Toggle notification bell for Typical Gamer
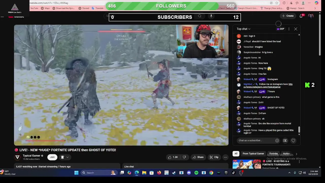This screenshot has height=183, width=325. click(x=62, y=157)
